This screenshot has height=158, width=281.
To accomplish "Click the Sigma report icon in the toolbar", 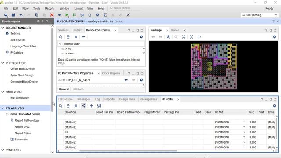I will click(105, 15).
